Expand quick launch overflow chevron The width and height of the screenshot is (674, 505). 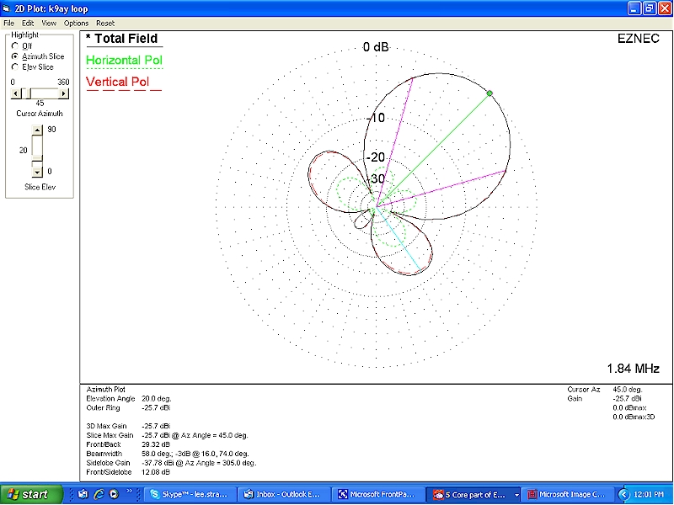[131, 492]
